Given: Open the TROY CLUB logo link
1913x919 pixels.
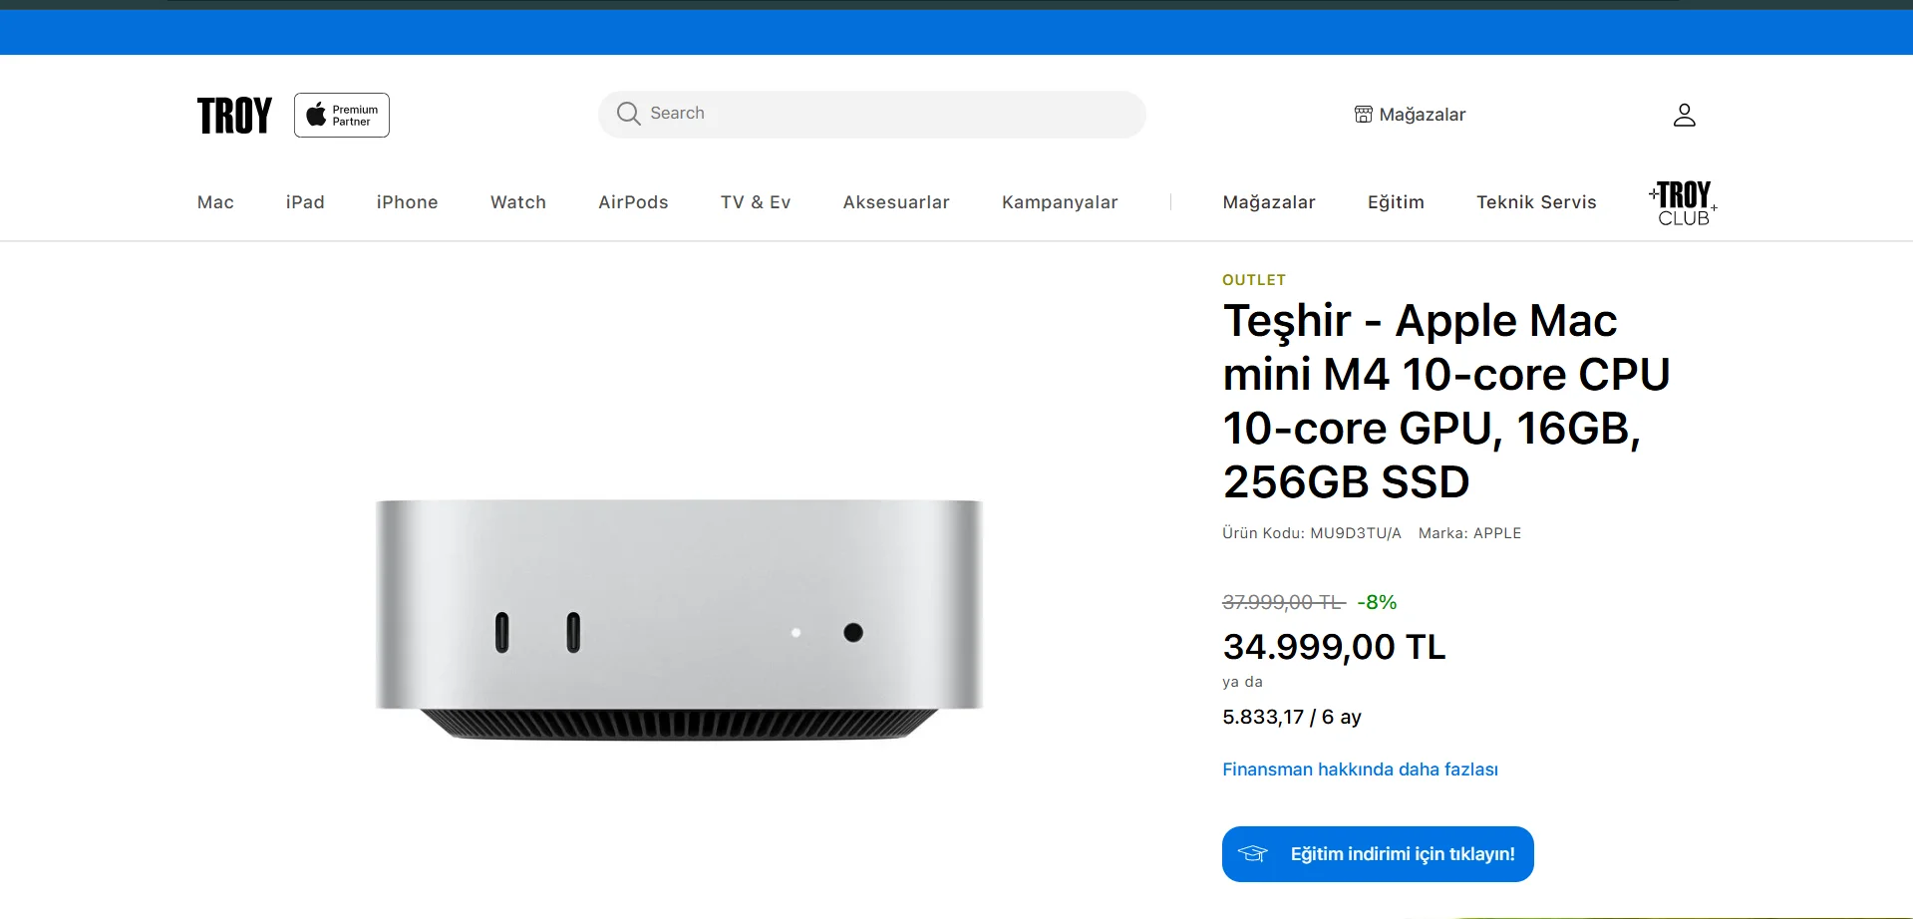Looking at the screenshot, I should tap(1683, 203).
